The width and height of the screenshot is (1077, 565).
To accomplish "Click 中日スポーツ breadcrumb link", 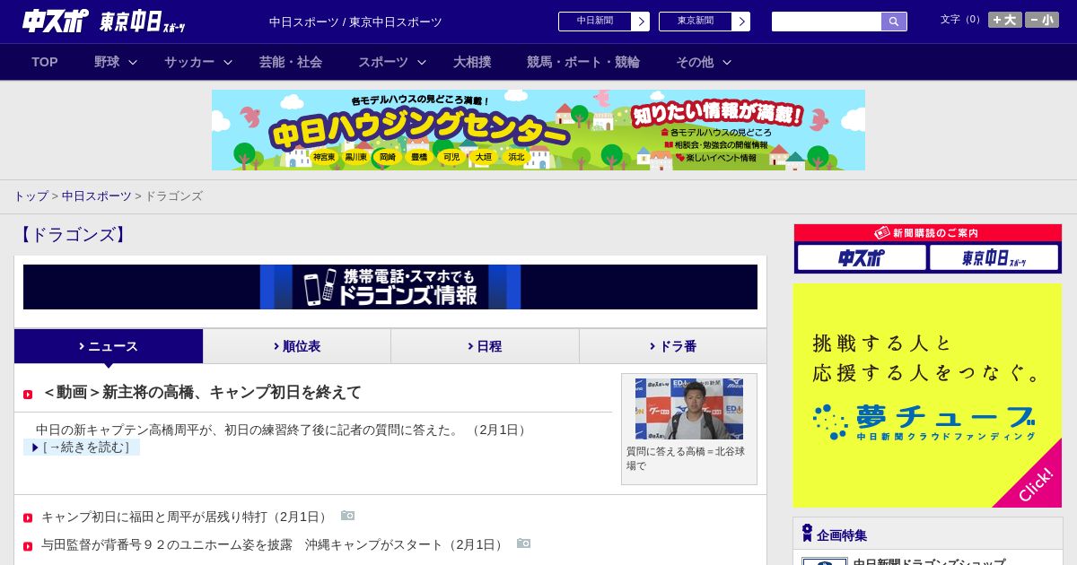I will (x=97, y=196).
